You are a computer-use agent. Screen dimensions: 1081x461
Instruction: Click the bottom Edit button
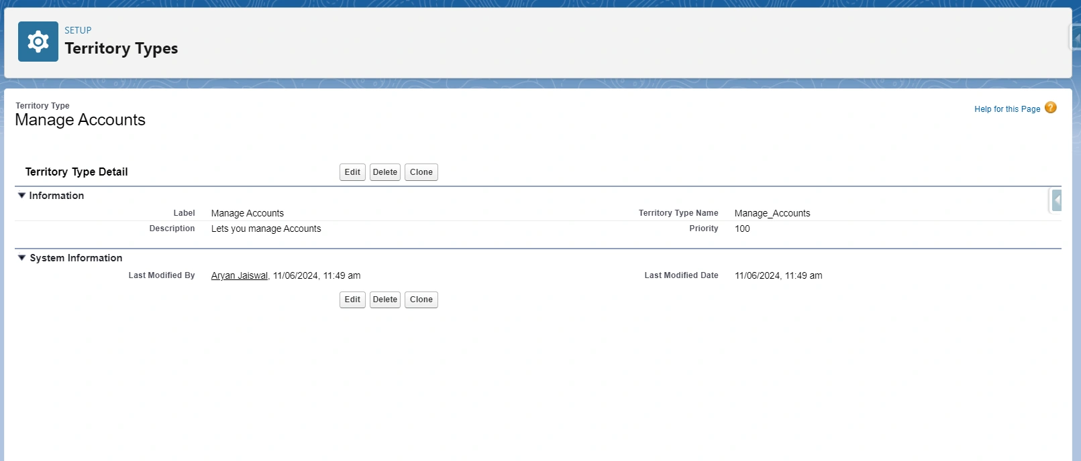(x=352, y=300)
